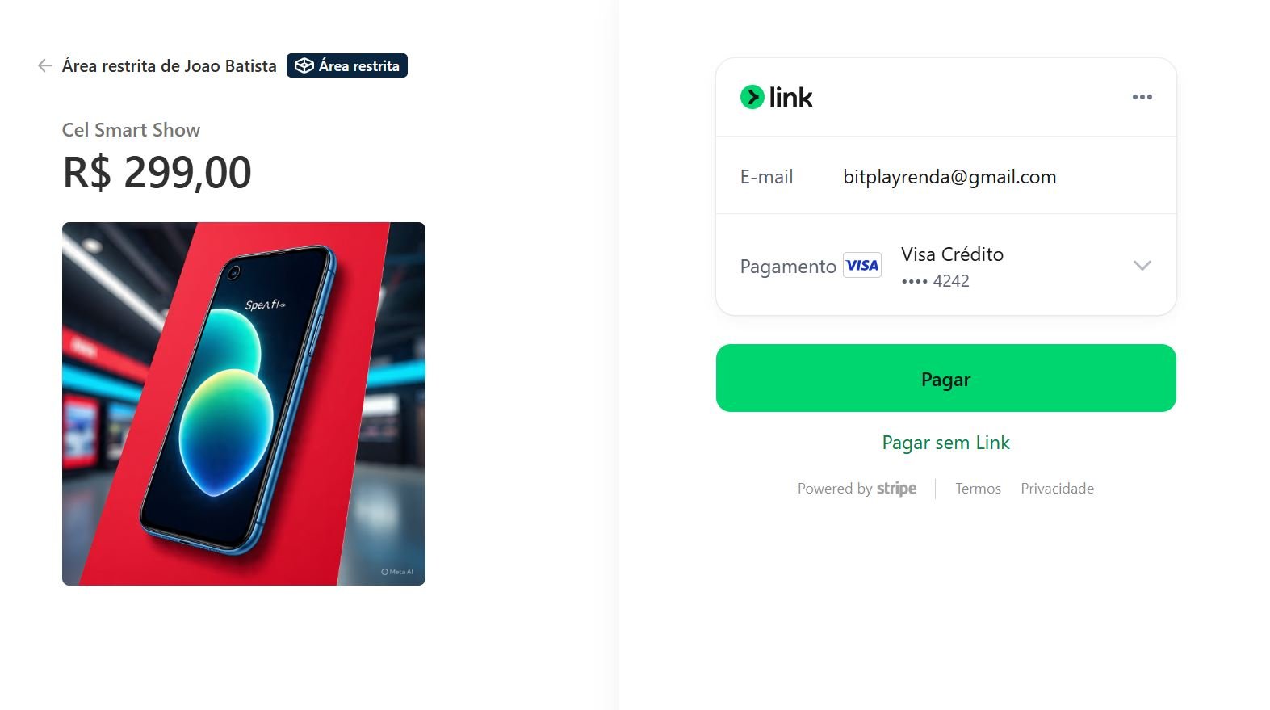Image resolution: width=1270 pixels, height=710 pixels.
Task: Click the smartphone product image
Action: 244,404
